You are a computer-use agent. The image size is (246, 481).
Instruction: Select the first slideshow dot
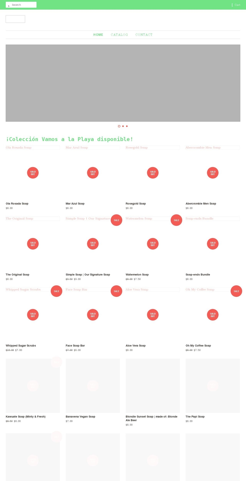119,126
